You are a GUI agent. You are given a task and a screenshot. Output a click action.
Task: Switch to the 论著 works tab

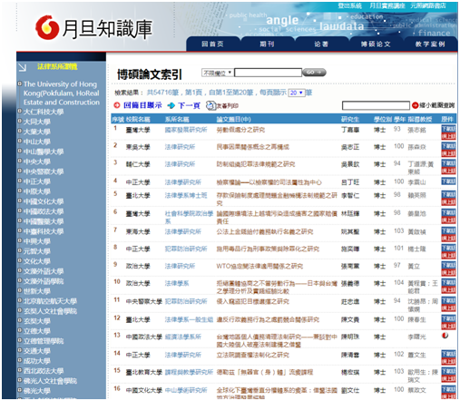(x=321, y=44)
